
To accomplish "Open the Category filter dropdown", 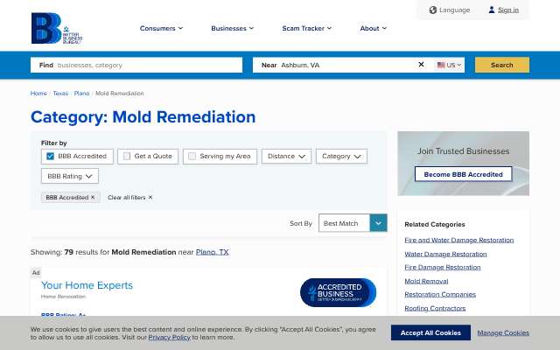I will click(x=341, y=157).
